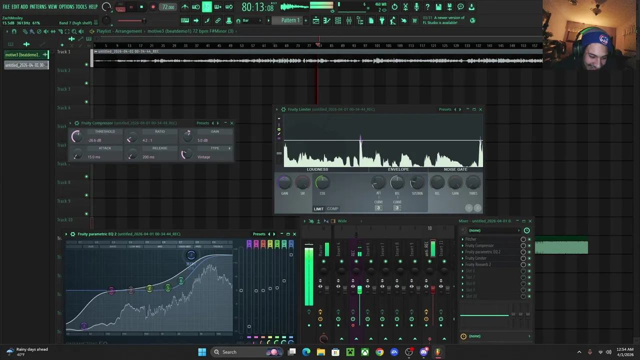Open Fruity Limiter Presets menu
This screenshot has height=360, width=640.
tap(445, 109)
